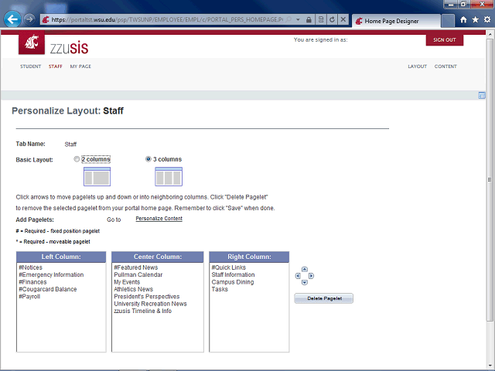Go to the MY PAGE tab
The image size is (495, 371).
80,66
